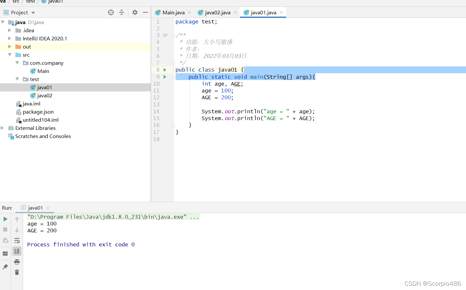Image resolution: width=466 pixels, height=290 pixels.
Task: Select package.json file
Action: [x=35, y=112]
